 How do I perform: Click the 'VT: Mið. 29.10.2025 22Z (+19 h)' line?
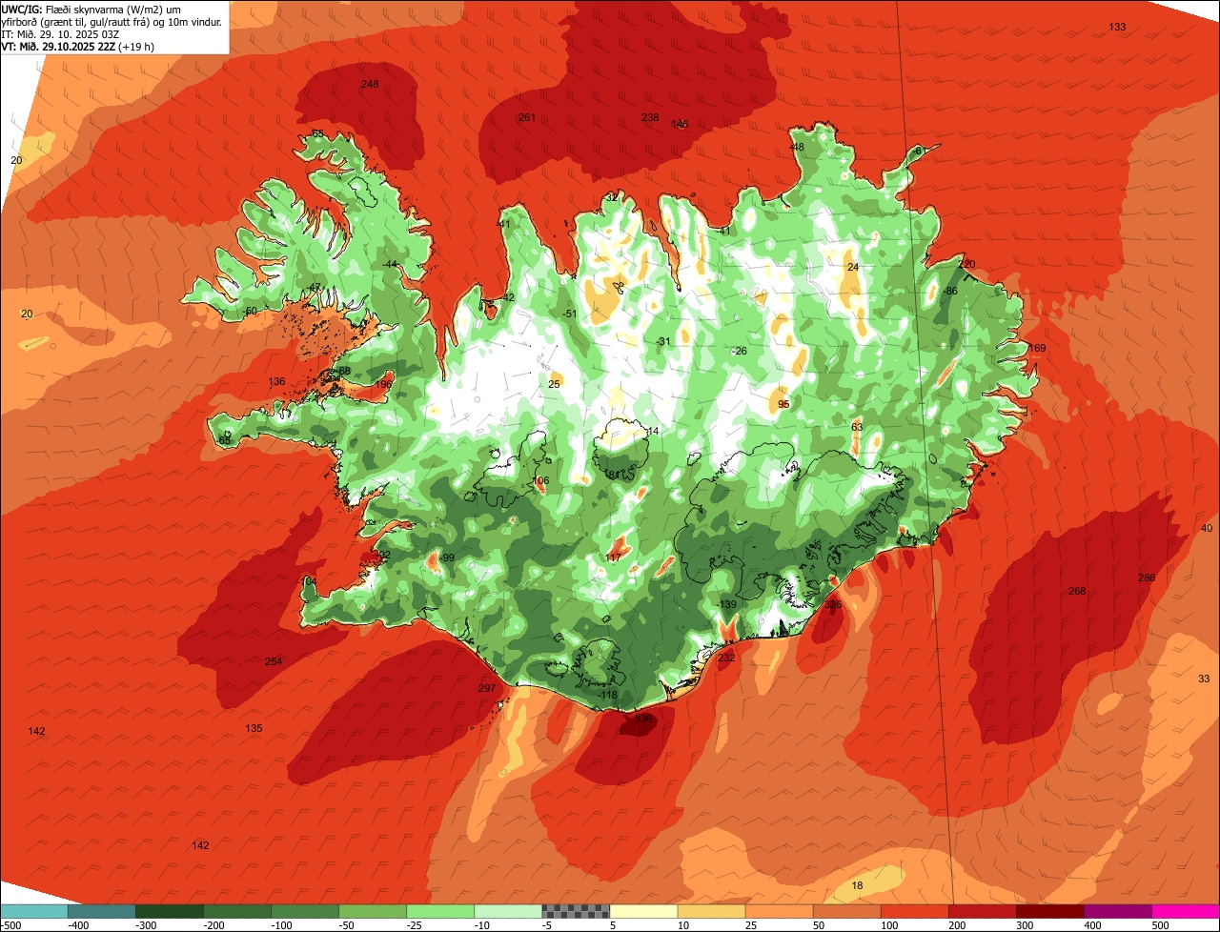pyautogui.click(x=78, y=46)
